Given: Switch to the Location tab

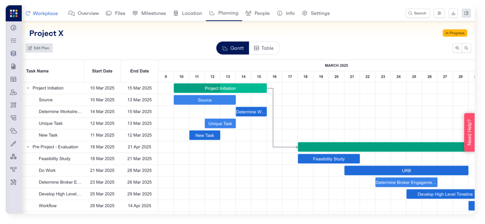Looking at the screenshot, I should (188, 13).
